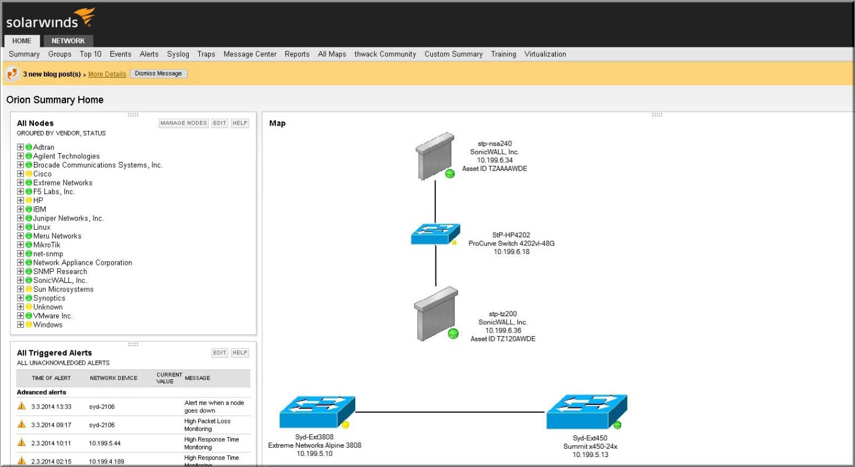
Task: Click the yellow status icon beside Cisco
Action: 29,174
